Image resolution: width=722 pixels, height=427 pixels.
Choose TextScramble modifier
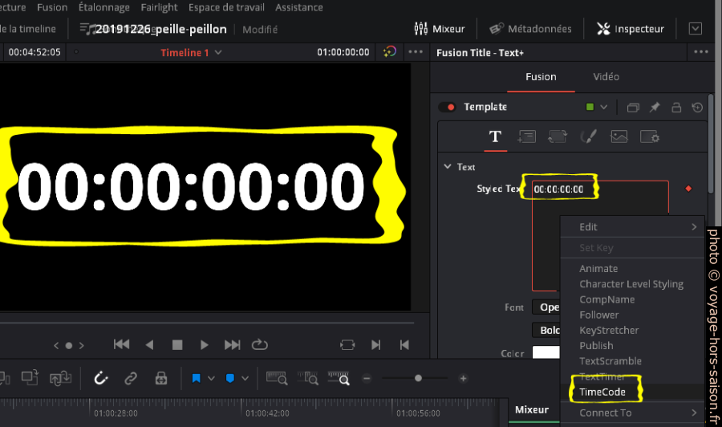[x=610, y=361]
